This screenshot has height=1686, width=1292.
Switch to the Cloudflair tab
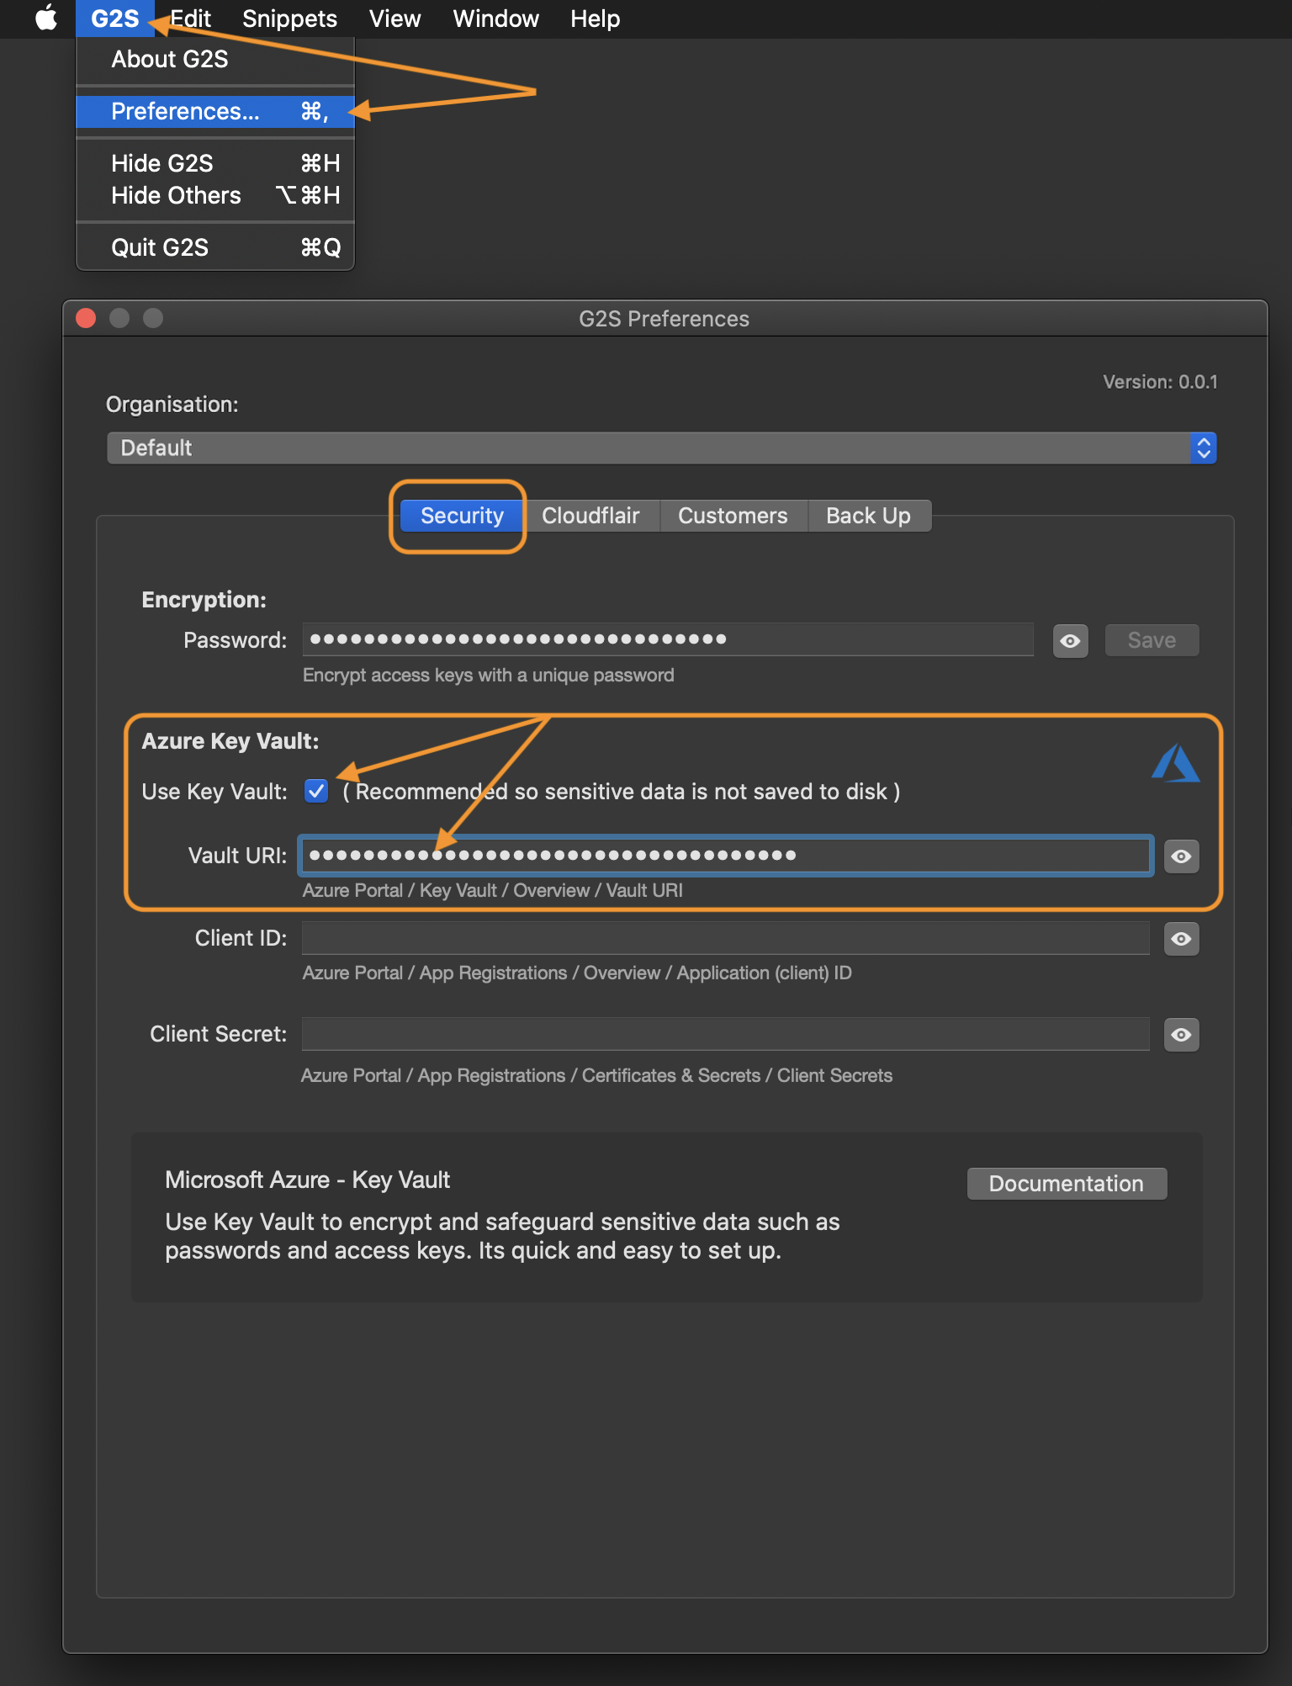point(590,516)
